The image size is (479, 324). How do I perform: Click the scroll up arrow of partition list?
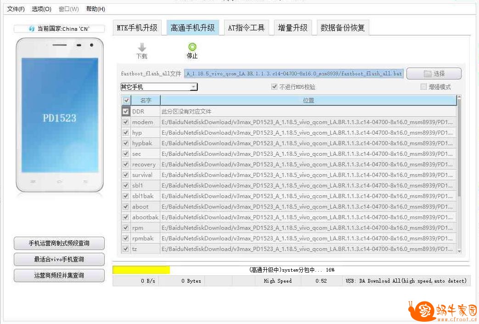[459, 97]
